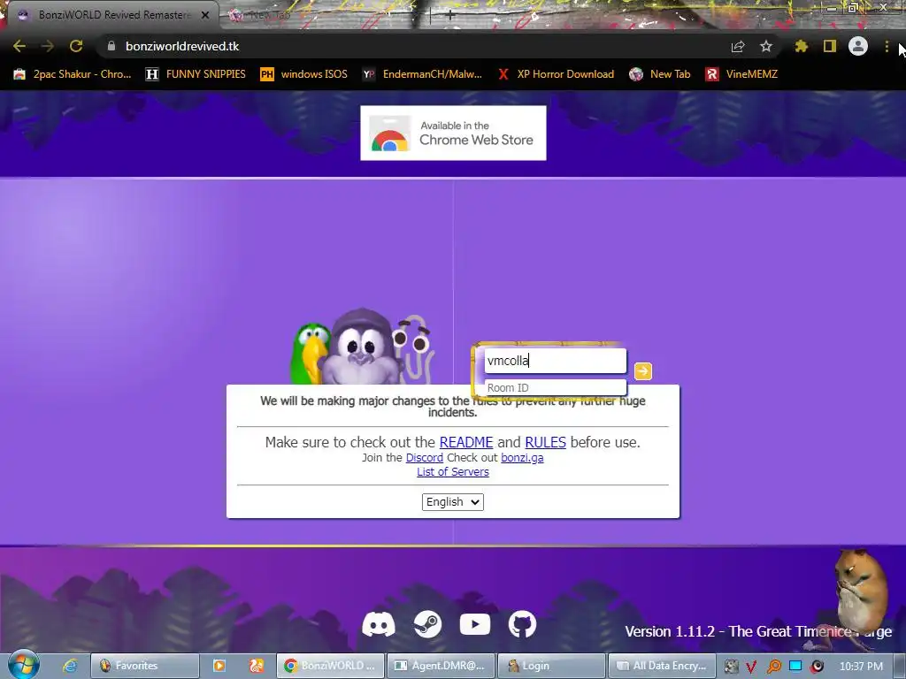Close the BonziWORLD Revived tab
906x679 pixels.
tap(205, 15)
